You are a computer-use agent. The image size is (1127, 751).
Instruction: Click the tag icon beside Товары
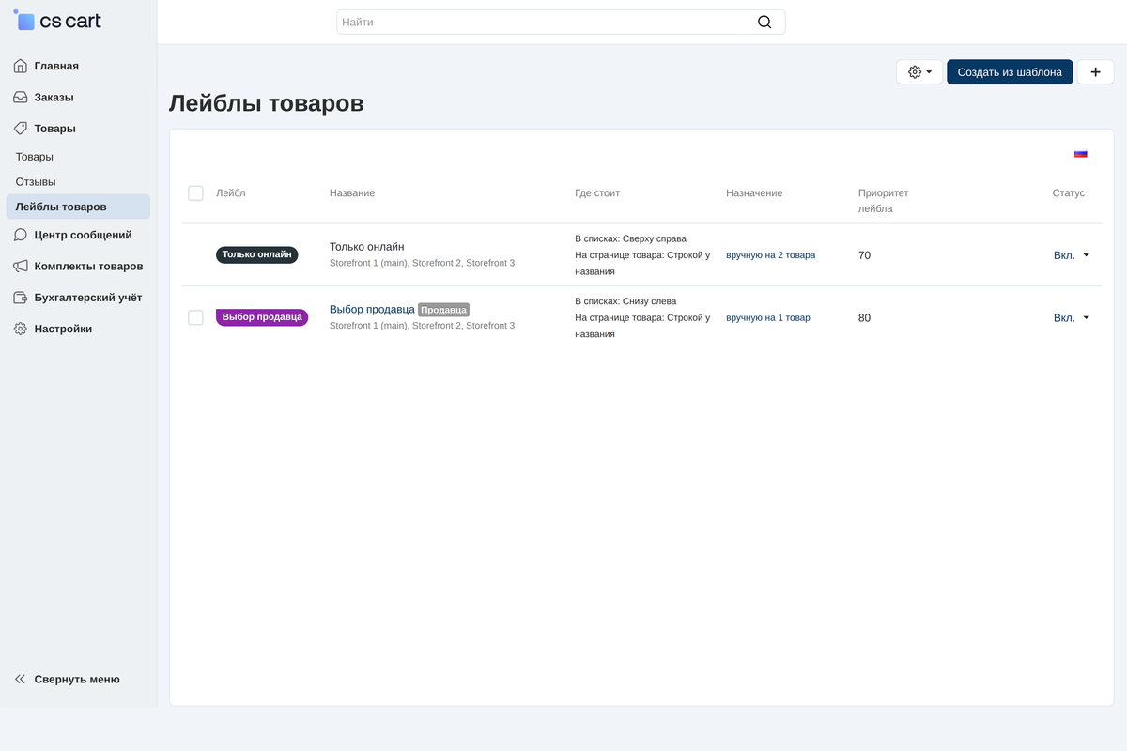pyautogui.click(x=21, y=129)
